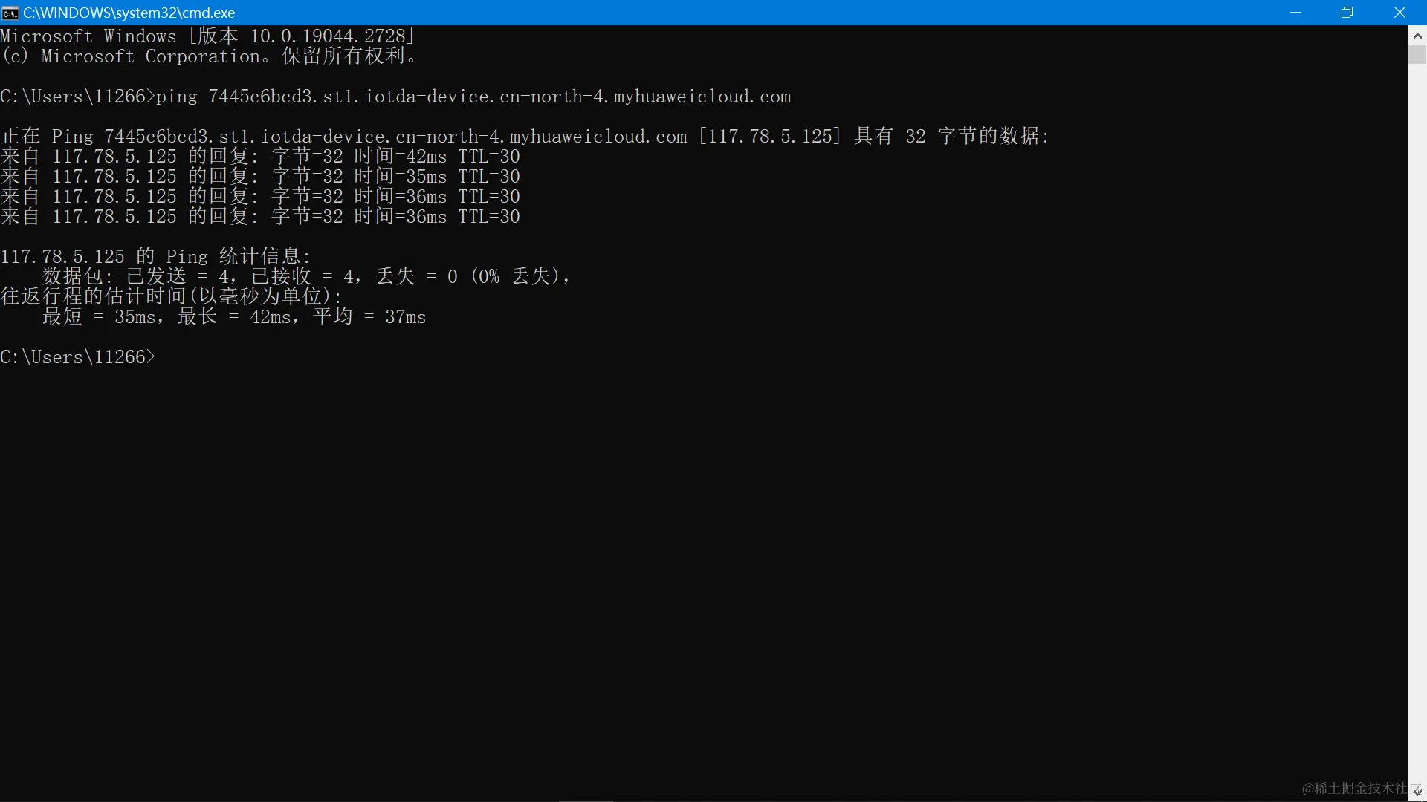Click the line '往返行程的估计时间(以毫秒为单位):'
The image size is (1427, 802).
pos(171,297)
